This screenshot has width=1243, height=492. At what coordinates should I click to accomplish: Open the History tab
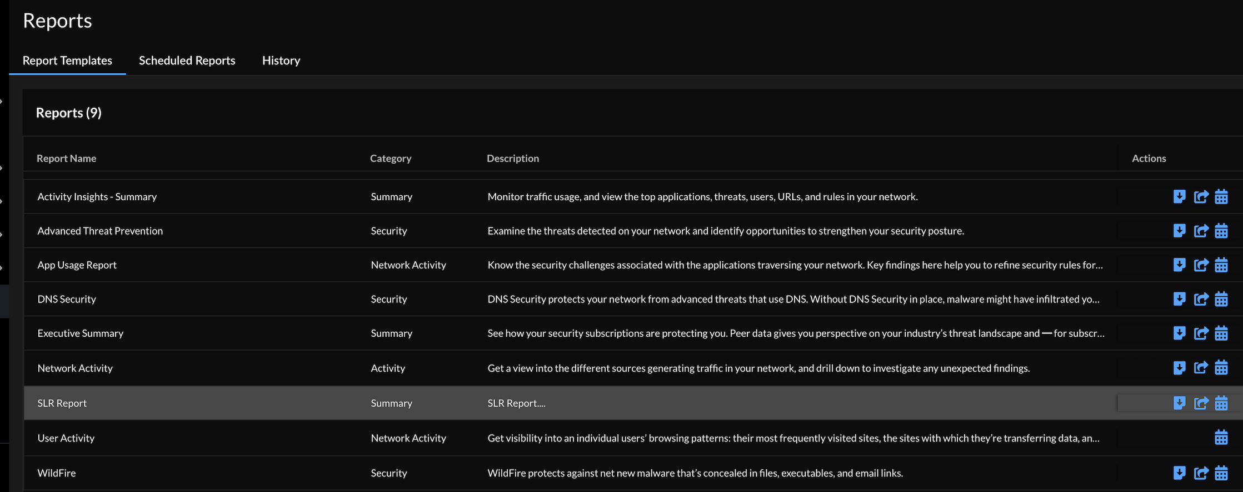281,60
